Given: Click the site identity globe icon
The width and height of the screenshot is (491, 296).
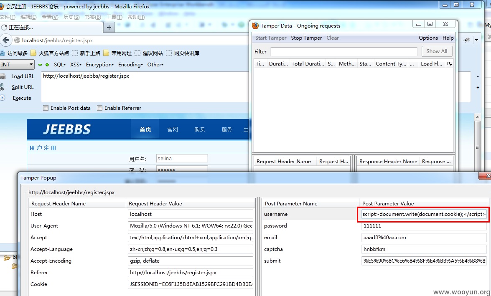Looking at the screenshot, I should coord(17,40).
